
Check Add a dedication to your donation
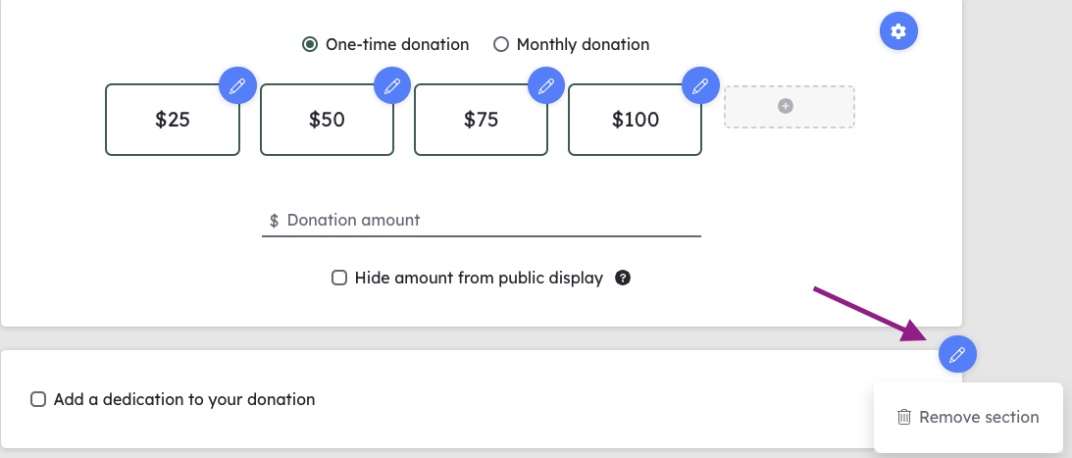[38, 399]
